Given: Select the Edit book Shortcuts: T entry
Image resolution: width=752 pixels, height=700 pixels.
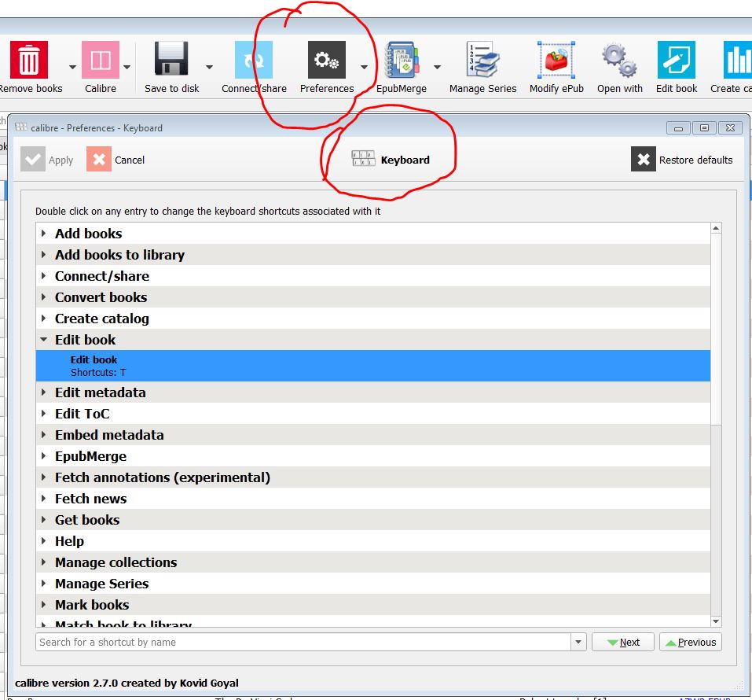Looking at the screenshot, I should tap(373, 366).
